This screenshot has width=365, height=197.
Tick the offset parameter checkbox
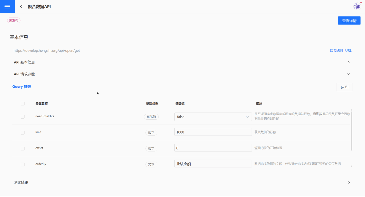pos(23,148)
